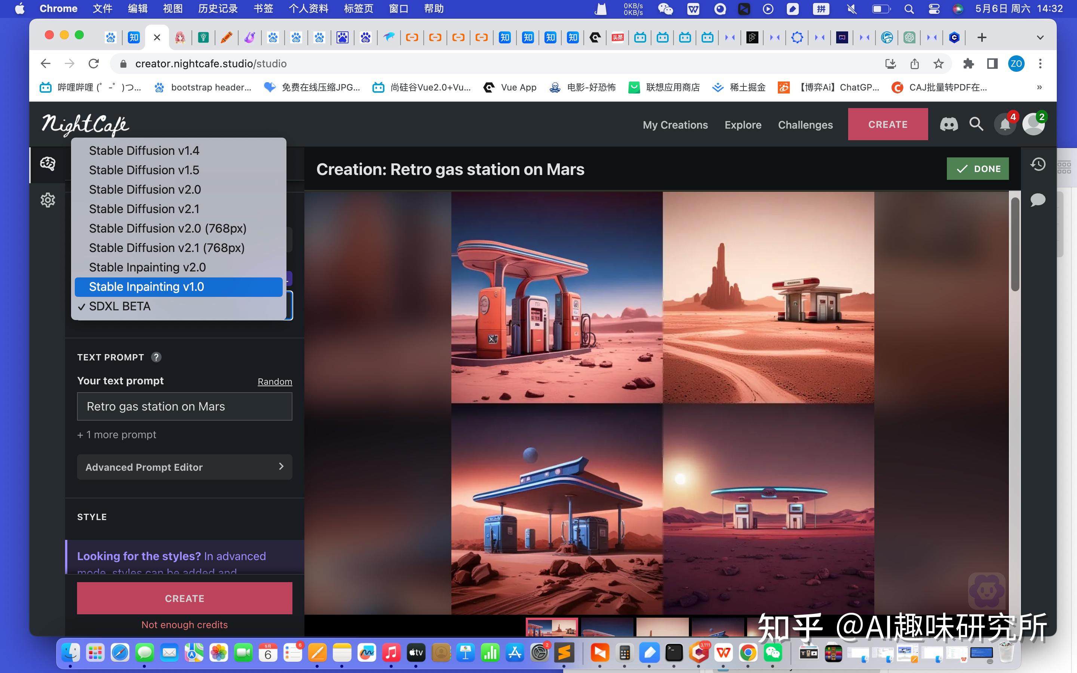The width and height of the screenshot is (1077, 673).
Task: Open Chrome extensions puzzle icon
Action: pos(968,64)
